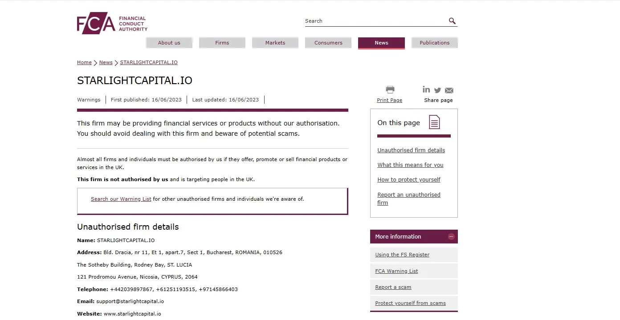This screenshot has height=320, width=620.
Task: Click the Bucharest, ROMANIA address line
Action: 179,252
